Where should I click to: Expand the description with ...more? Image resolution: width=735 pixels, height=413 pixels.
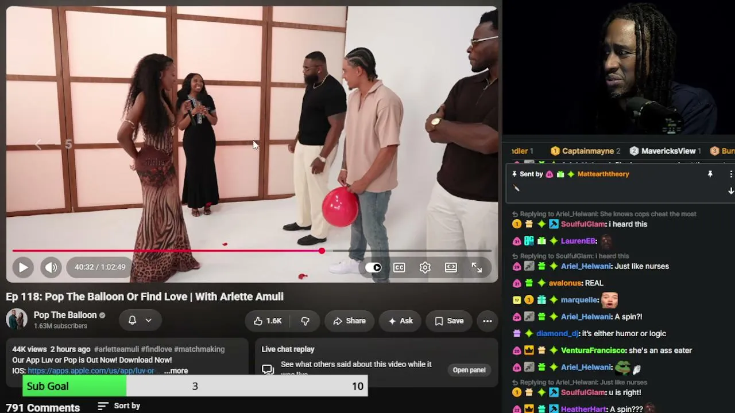(x=176, y=371)
